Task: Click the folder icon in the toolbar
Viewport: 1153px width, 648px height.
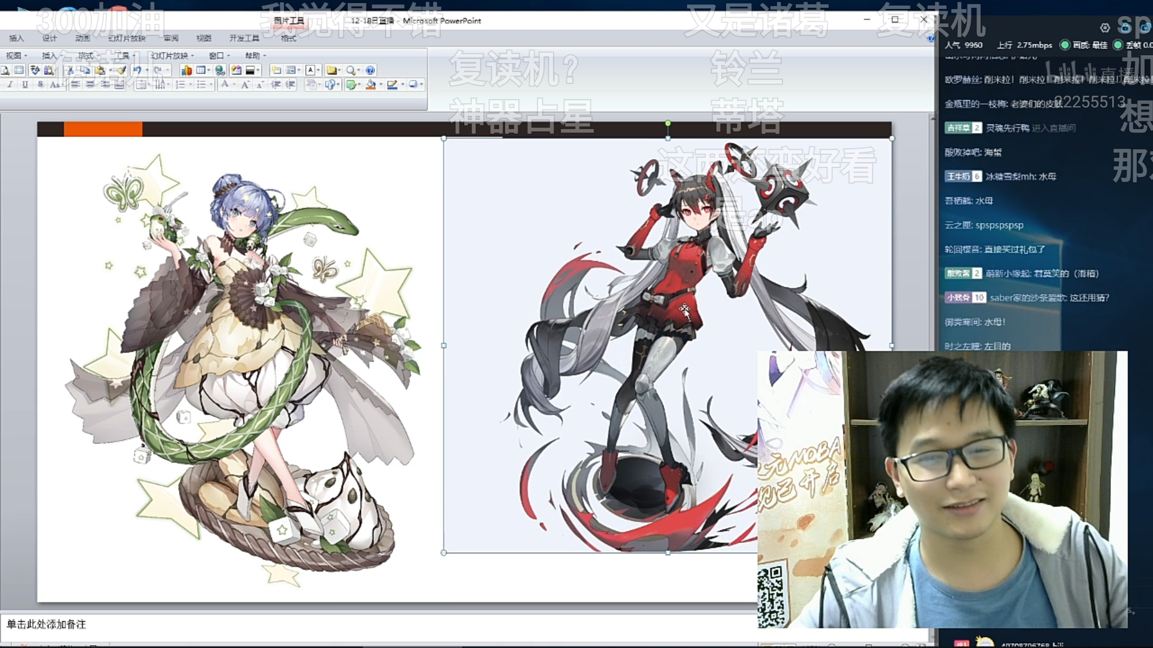Action: click(x=331, y=70)
